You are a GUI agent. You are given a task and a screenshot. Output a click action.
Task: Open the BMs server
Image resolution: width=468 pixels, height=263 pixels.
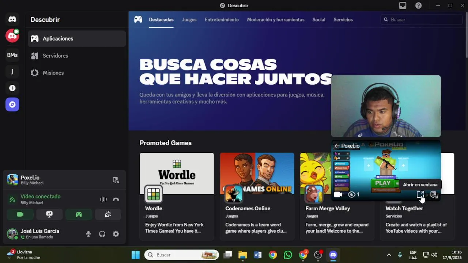click(12, 55)
